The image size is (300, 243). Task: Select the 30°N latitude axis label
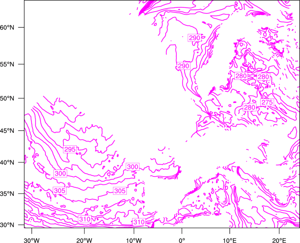click(7, 225)
